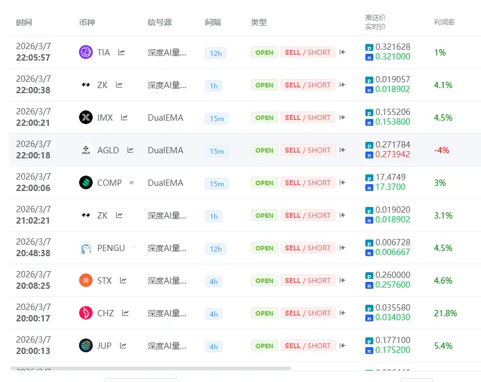Click the 类型 column header
Image resolution: width=481 pixels, height=382 pixels.
(259, 22)
